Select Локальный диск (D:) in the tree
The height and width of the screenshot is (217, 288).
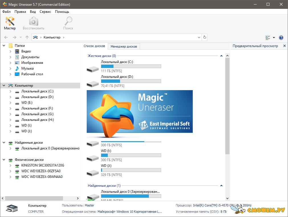pos(37,97)
